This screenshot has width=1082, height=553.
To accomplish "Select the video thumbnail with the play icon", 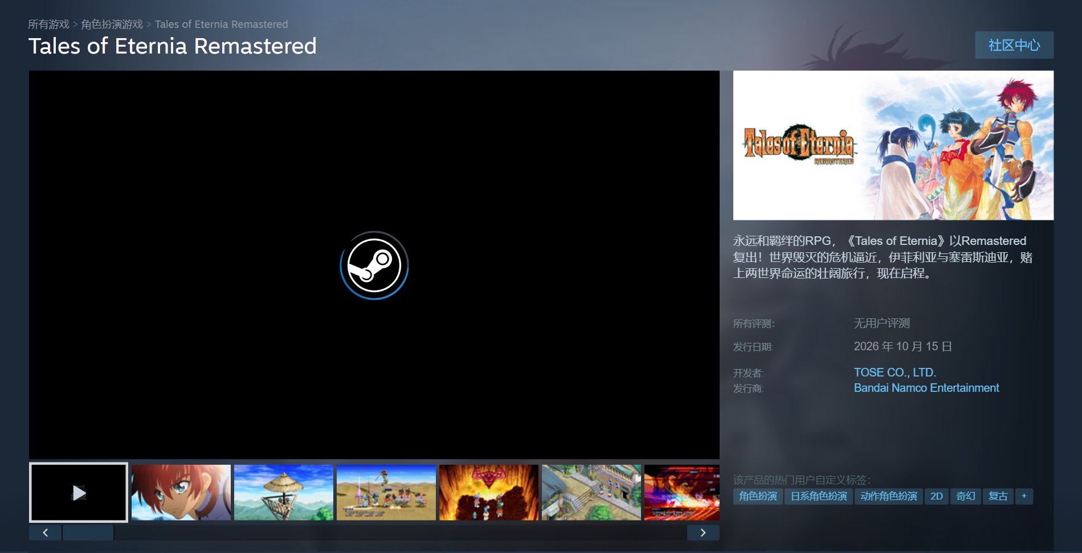I will [x=79, y=493].
